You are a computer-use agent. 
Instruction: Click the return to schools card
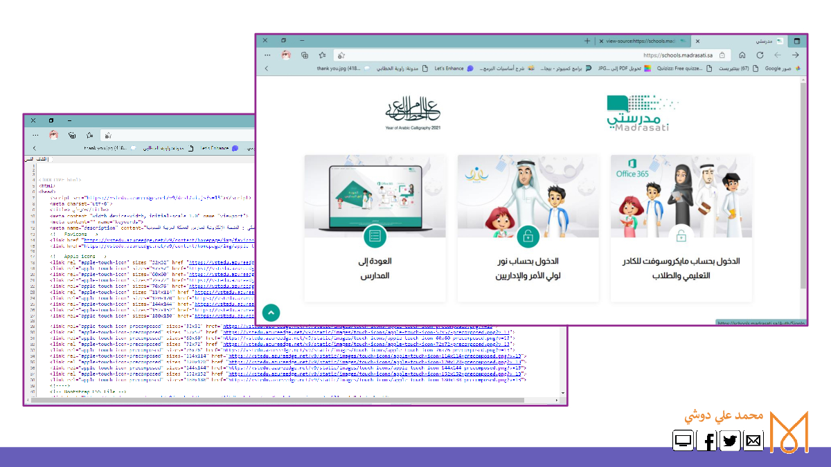click(375, 228)
